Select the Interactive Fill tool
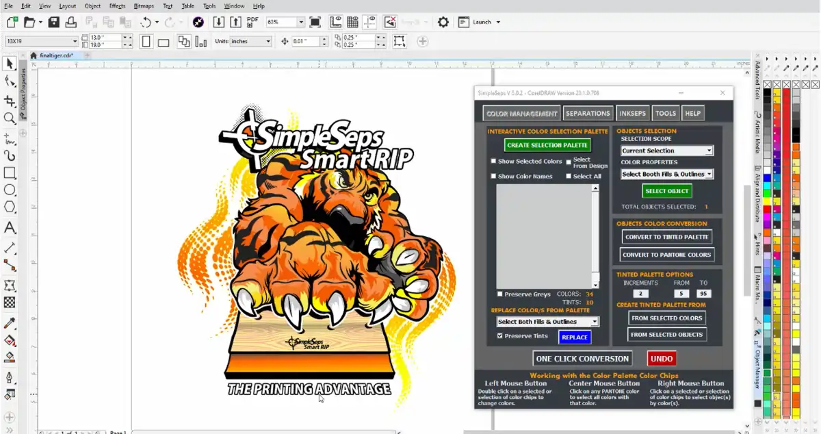Viewport: 821px width, 434px height. coord(10,340)
